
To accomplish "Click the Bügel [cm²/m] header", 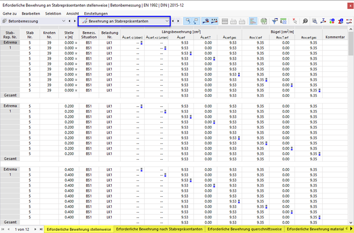I will click(x=282, y=32).
